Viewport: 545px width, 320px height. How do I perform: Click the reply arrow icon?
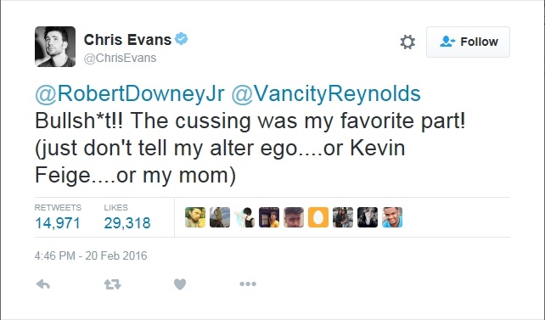click(x=43, y=284)
